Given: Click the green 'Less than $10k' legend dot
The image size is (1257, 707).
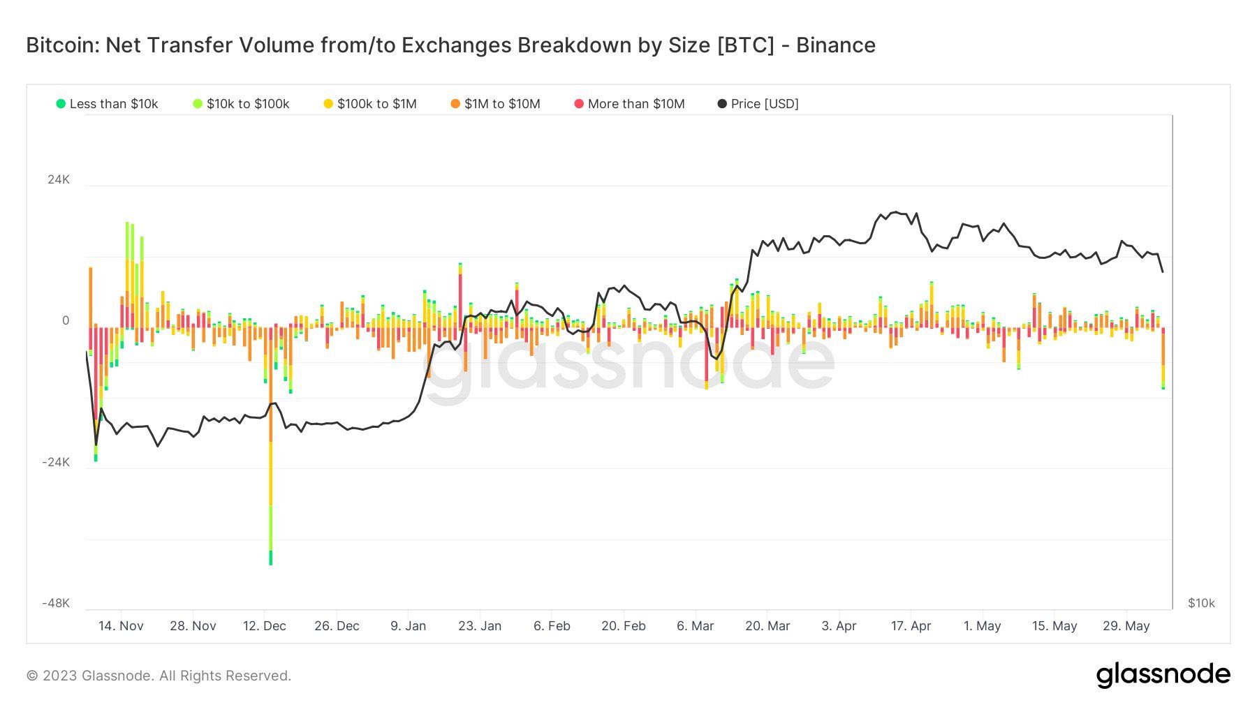Looking at the screenshot, I should tap(61, 104).
